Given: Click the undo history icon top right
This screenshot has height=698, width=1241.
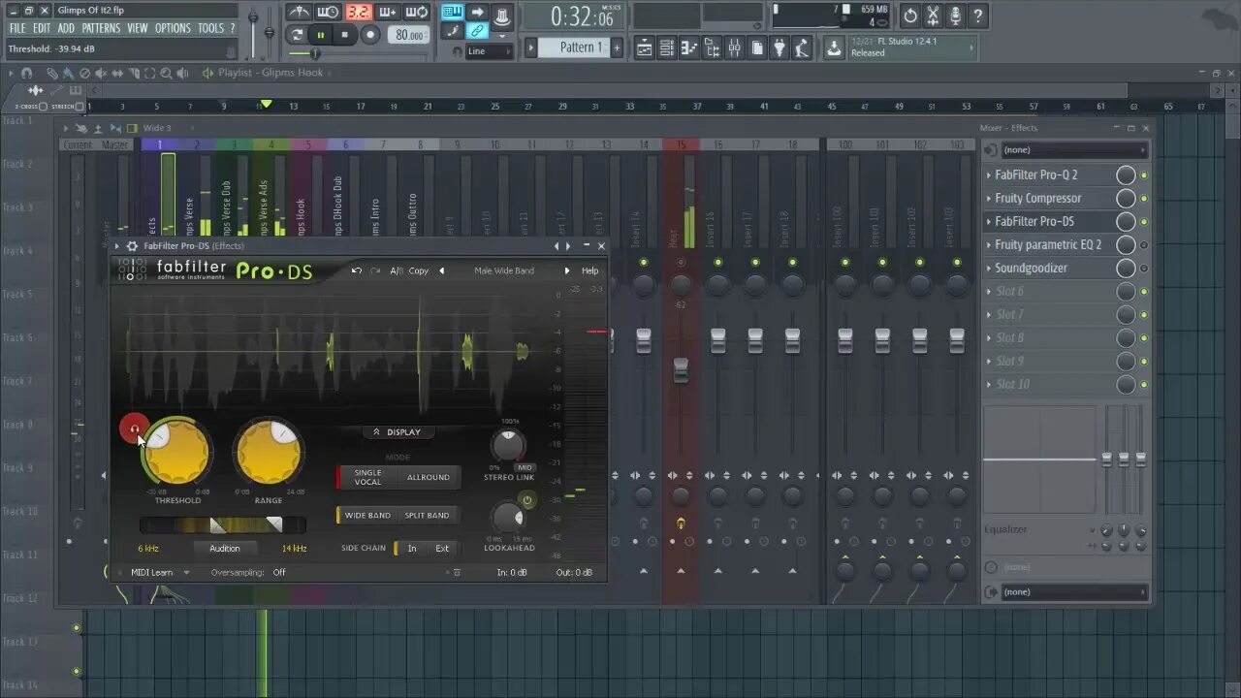Looking at the screenshot, I should (910, 16).
